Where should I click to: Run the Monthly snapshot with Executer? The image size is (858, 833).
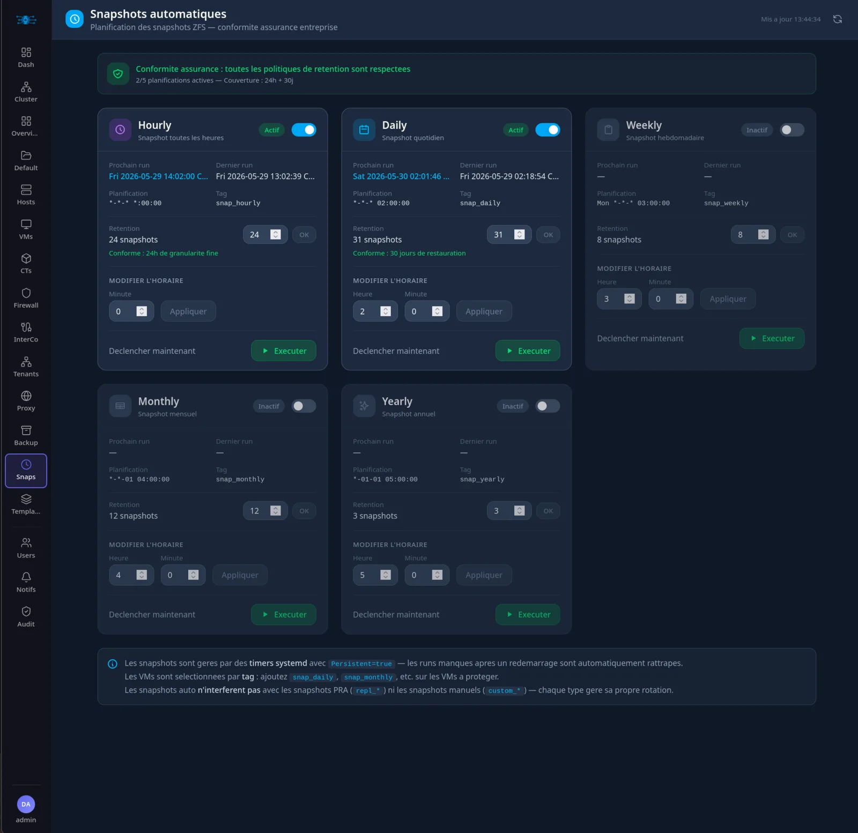pos(284,614)
